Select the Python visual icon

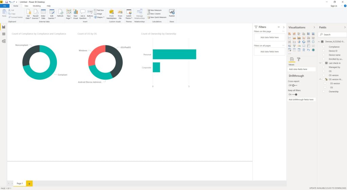(309, 50)
